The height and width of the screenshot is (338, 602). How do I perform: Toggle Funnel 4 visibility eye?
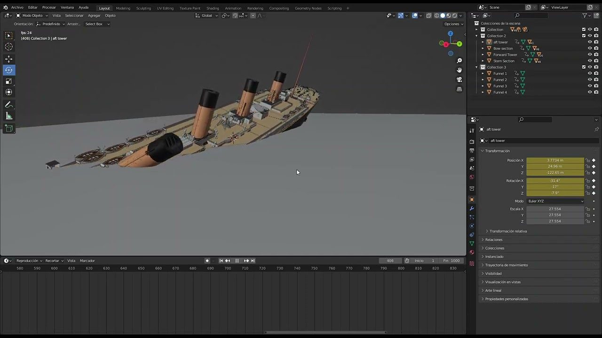pyautogui.click(x=590, y=92)
